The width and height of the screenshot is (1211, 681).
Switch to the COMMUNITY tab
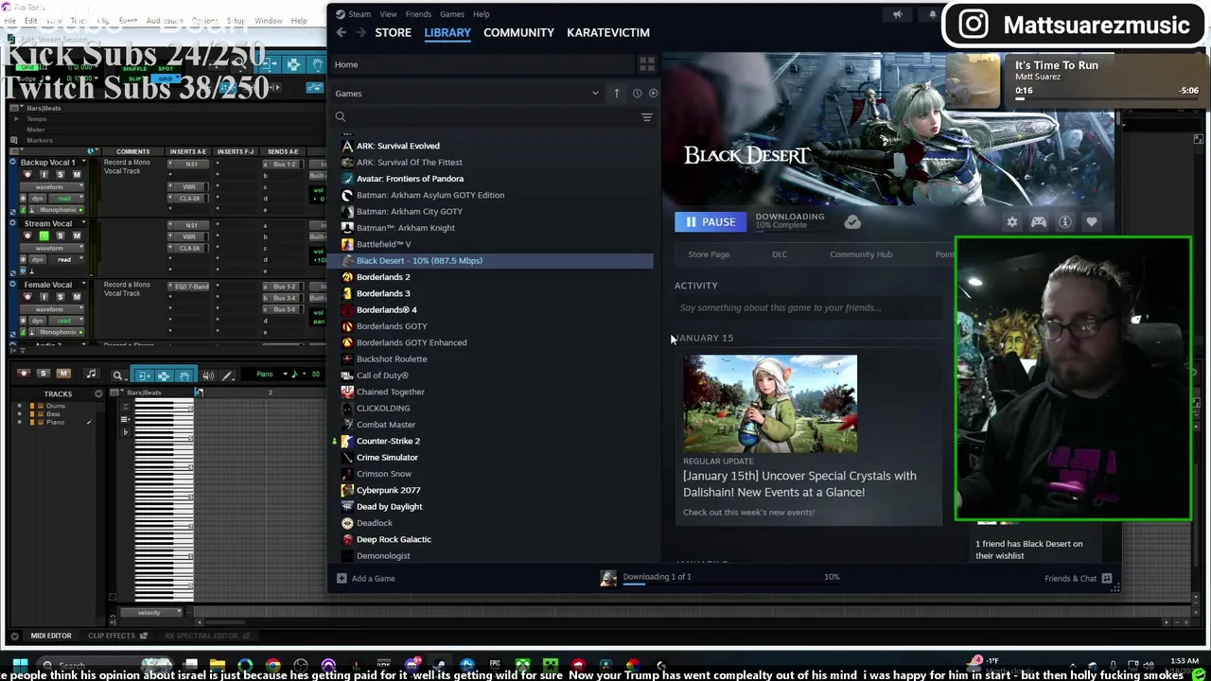point(518,32)
